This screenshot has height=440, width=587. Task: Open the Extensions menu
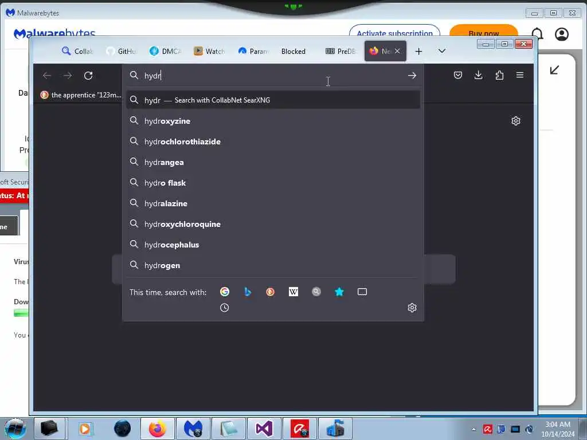tap(499, 75)
